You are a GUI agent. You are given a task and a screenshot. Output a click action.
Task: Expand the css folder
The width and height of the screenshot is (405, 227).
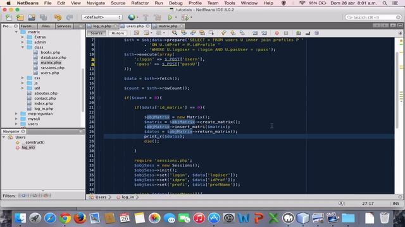pos(23,78)
